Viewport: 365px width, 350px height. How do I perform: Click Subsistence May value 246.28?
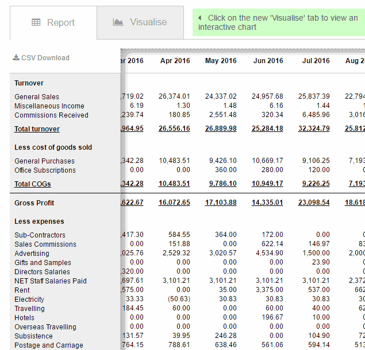(x=226, y=336)
